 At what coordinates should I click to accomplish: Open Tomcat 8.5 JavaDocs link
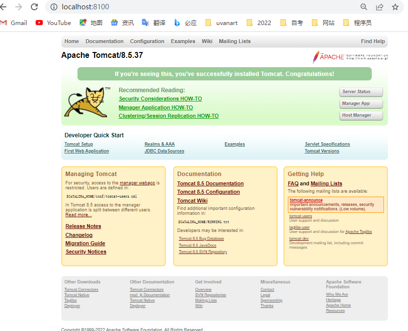(198, 245)
